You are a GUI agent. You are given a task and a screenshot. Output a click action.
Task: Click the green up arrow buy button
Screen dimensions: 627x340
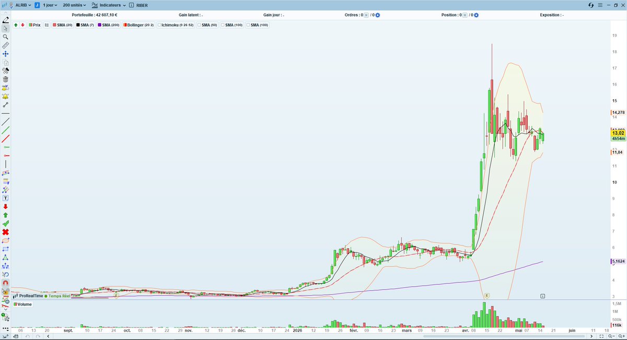16,25
